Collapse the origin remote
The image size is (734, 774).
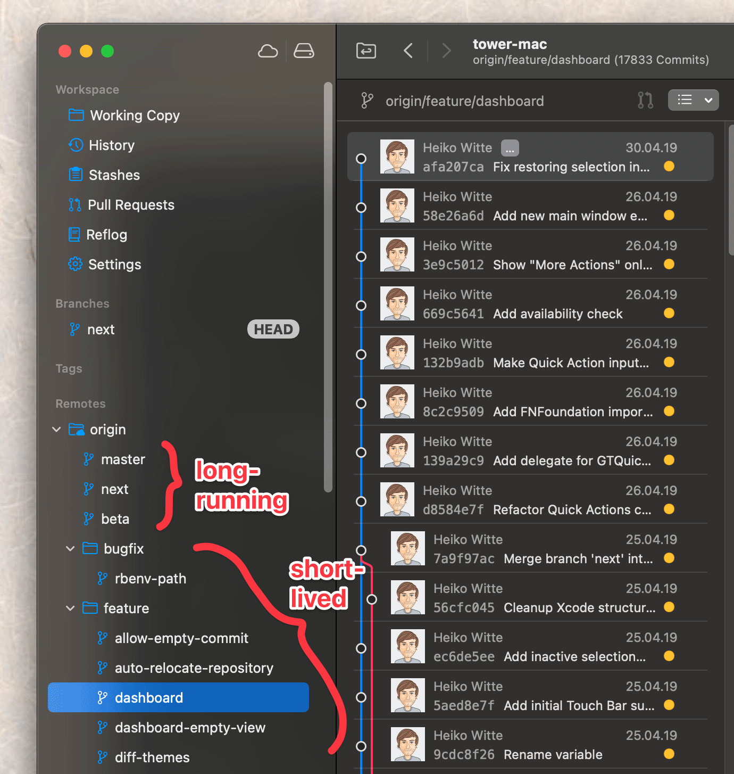(56, 429)
